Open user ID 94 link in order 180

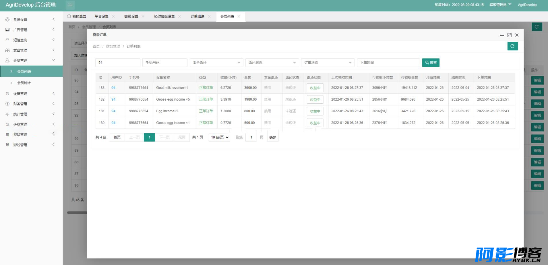point(113,123)
